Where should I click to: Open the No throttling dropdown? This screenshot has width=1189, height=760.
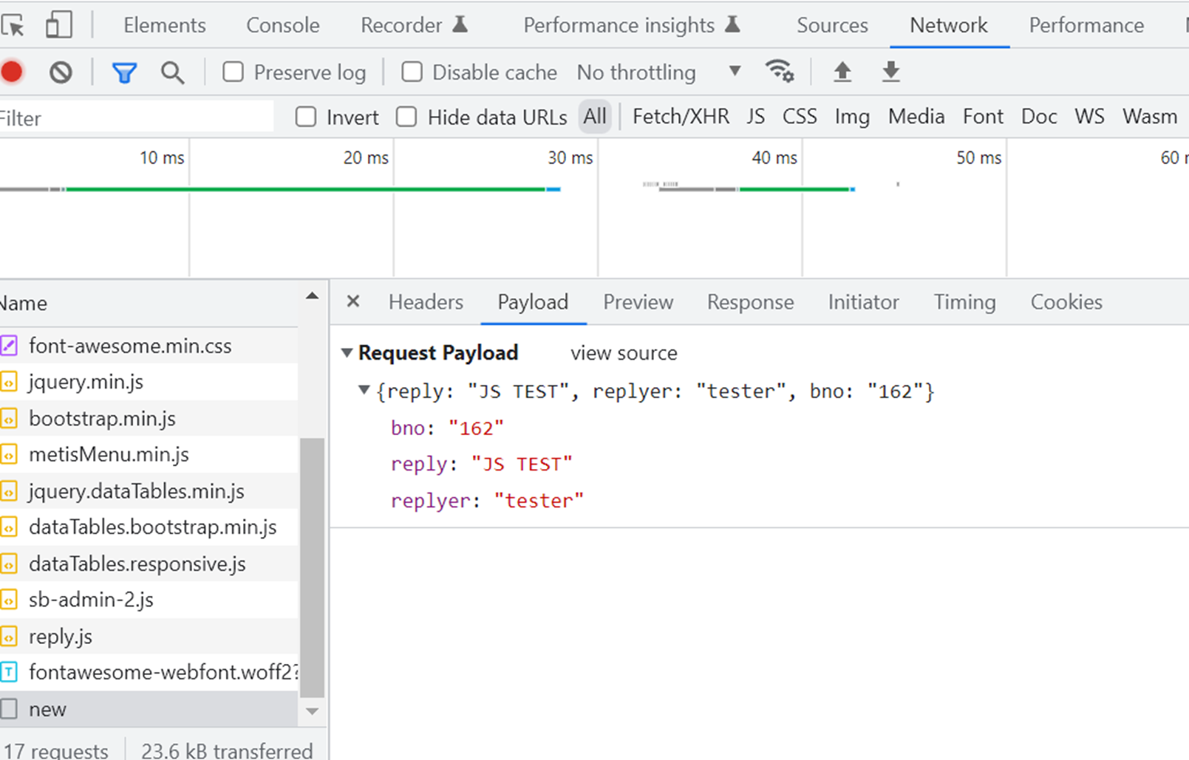[x=658, y=72]
